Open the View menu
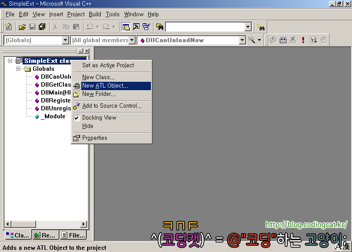Image resolution: width=352 pixels, height=252 pixels. coord(39,15)
